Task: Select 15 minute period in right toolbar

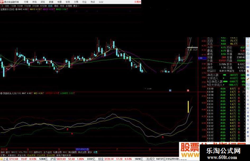Action: [248, 100]
